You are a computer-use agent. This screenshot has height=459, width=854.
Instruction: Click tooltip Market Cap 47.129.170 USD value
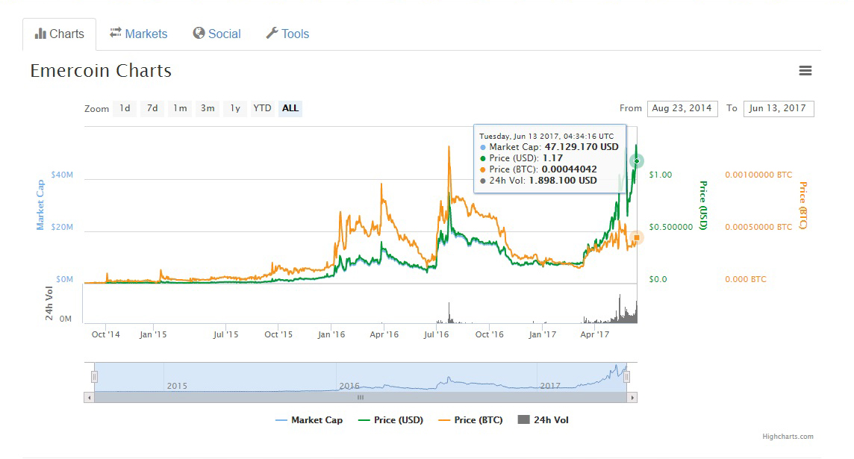pos(582,147)
